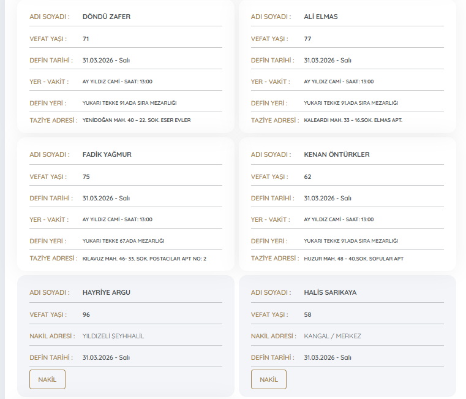Click on the name KENAN ÖNTÜRKLER
466x399 pixels.
[336, 154]
